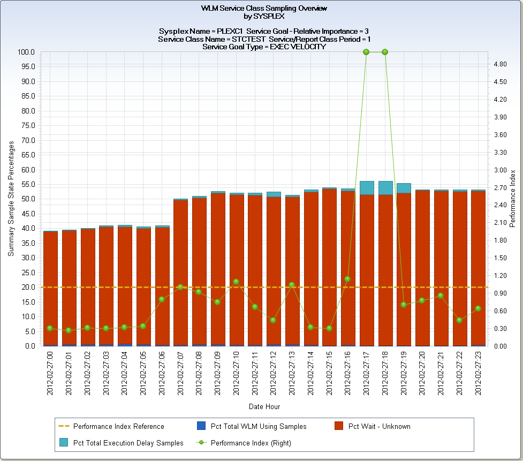Click the lowest Performance Index marker at hour 01
This screenshot has width=523, height=461.
click(70, 331)
